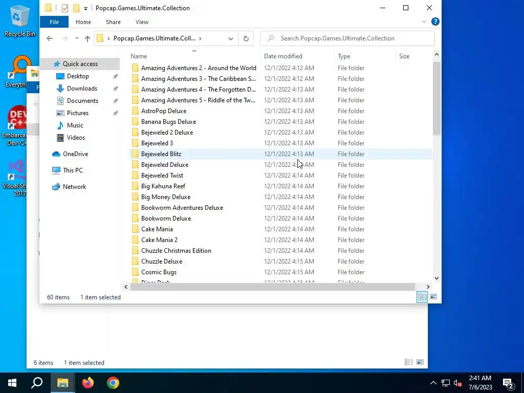Viewport: 524px width, 393px height.
Task: Open address bar previous locations dropdown
Action: click(231, 38)
